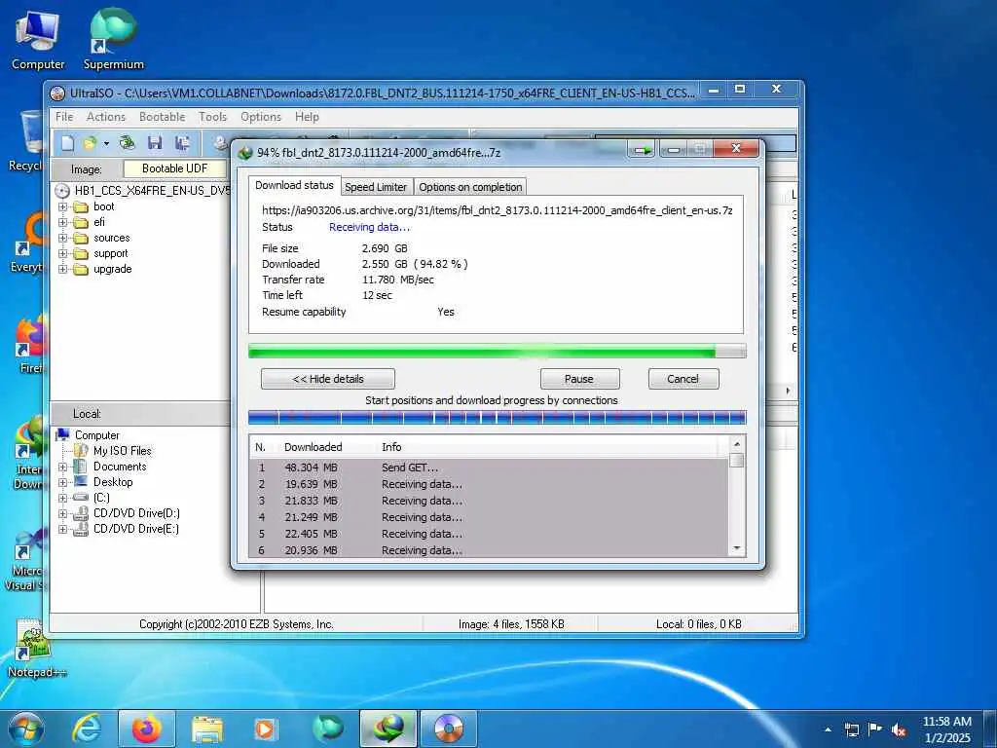997x748 pixels.
Task: Pause the current download
Action: tap(579, 379)
